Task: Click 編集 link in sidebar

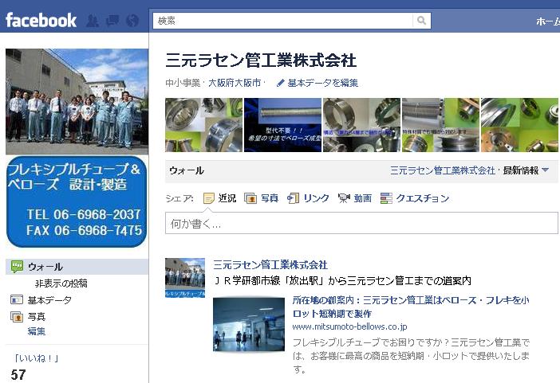Action: (37, 331)
